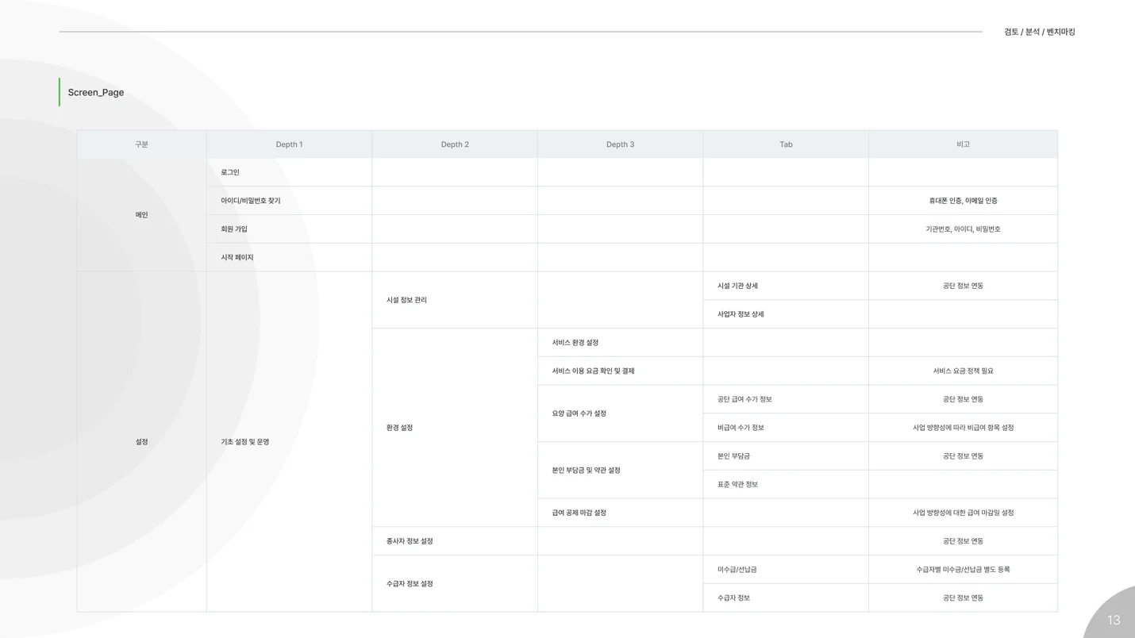1135x638 pixels.
Task: Click the '환경 설정' Depth 2 cell
Action: pos(455,428)
